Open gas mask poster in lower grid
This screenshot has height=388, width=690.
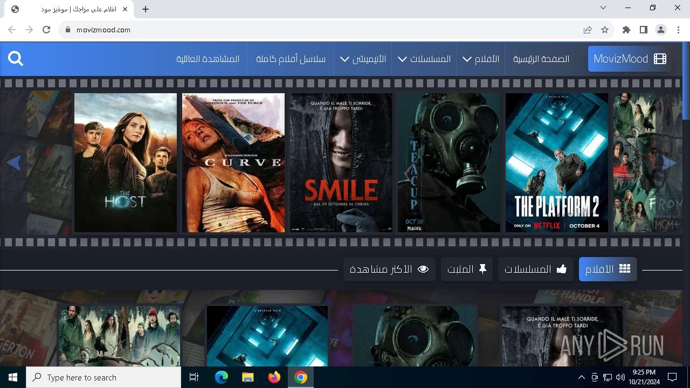point(416,336)
